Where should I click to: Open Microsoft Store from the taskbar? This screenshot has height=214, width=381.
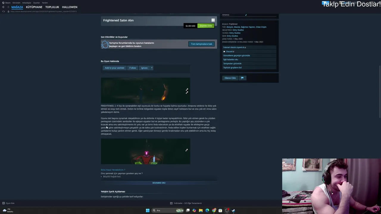220,210
